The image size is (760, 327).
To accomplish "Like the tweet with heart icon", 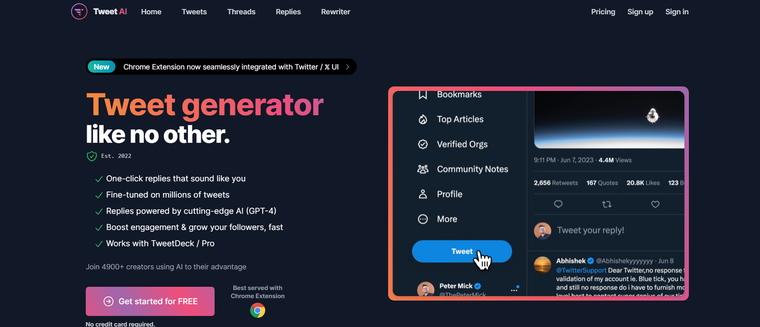I will pyautogui.click(x=655, y=204).
